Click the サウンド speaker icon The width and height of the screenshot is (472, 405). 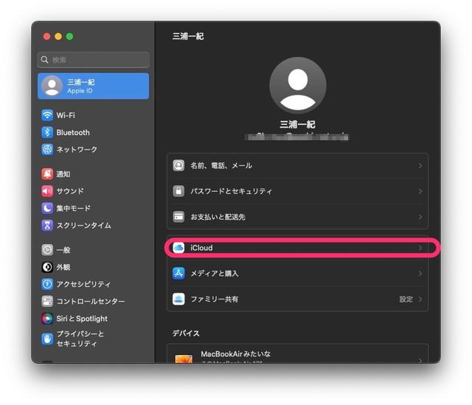pyautogui.click(x=47, y=191)
